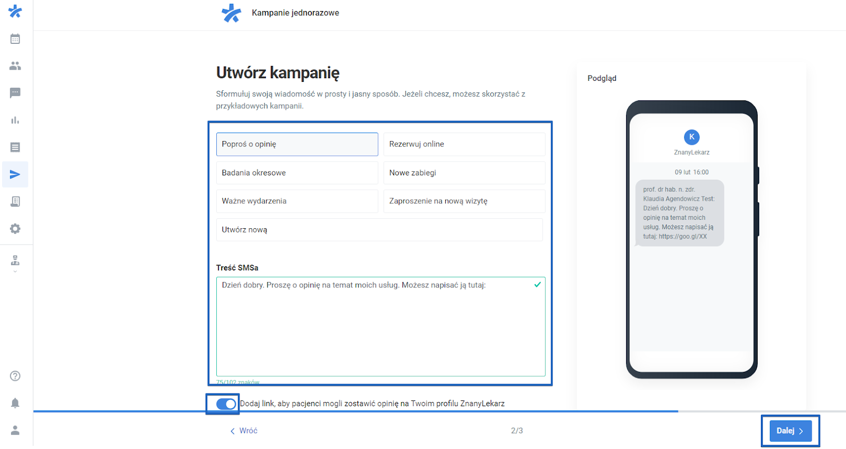
Task: Go back using the Wróć link
Action: [x=244, y=431]
